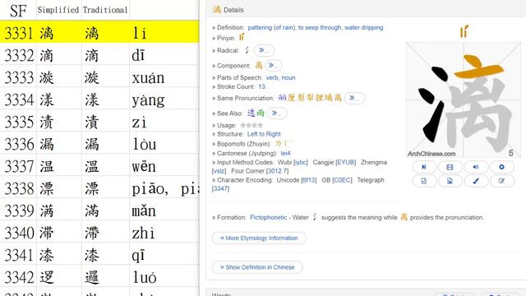Click the GB code [C0EC]
The image size is (526, 296).
pyautogui.click(x=342, y=180)
